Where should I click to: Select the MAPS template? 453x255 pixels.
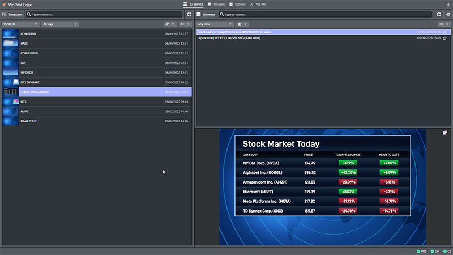click(x=97, y=111)
